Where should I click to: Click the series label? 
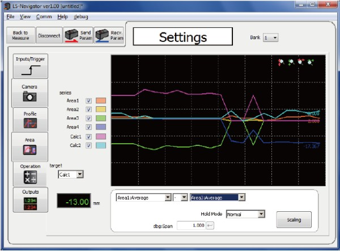(x=65, y=93)
